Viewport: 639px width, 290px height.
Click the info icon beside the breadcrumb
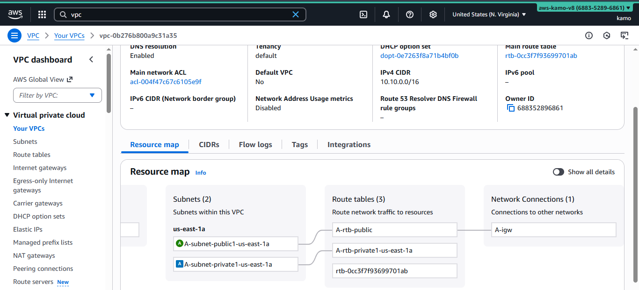coord(589,35)
